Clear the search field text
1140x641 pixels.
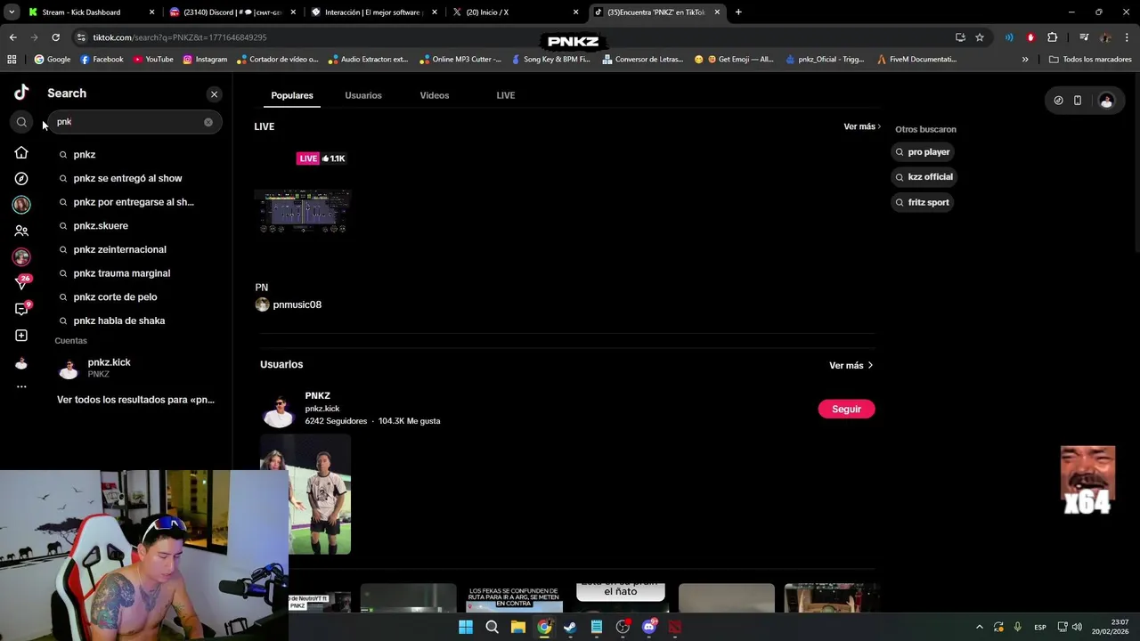(208, 122)
